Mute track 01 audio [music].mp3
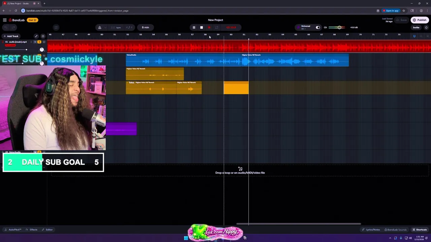This screenshot has height=242, width=431. [35, 42]
